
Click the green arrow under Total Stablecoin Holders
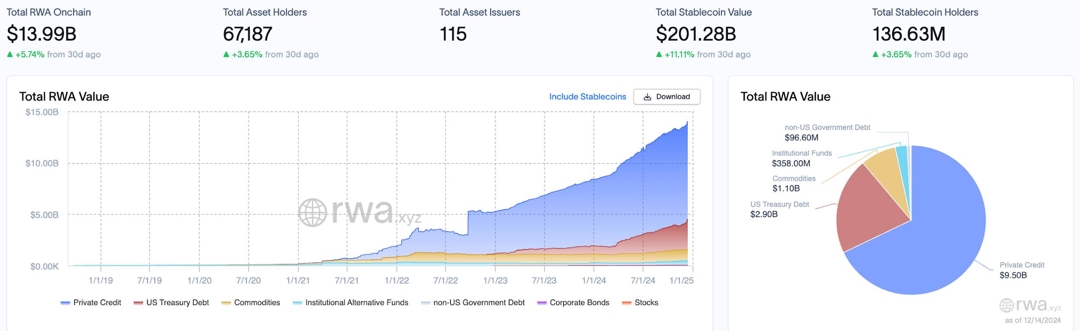pos(875,54)
